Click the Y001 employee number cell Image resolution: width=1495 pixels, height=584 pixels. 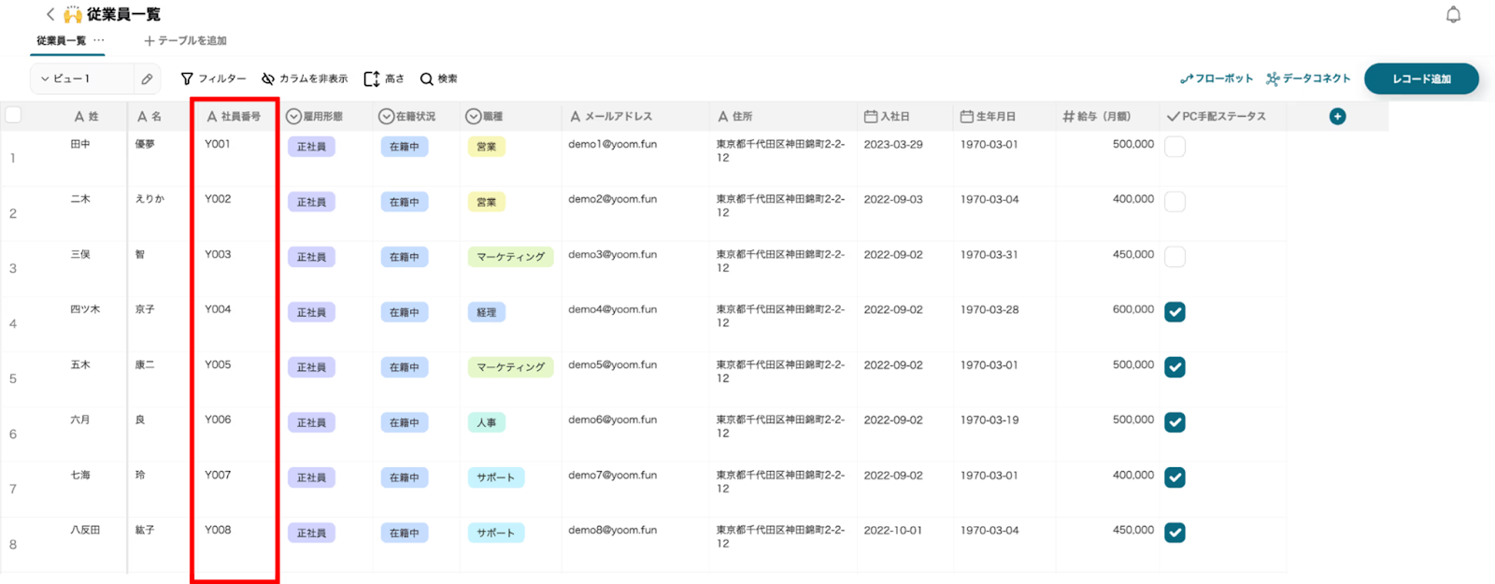tap(218, 144)
